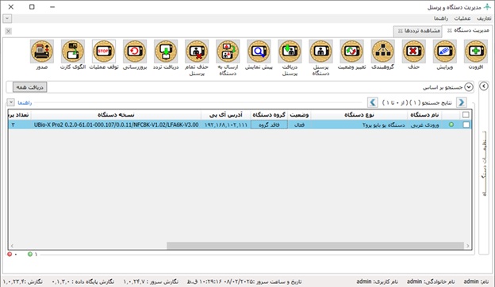Open dropdown next to راهنما link
Image resolution: width=495 pixels, height=287 pixels.
coord(11,102)
